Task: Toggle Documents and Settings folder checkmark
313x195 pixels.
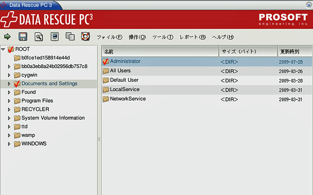Action: point(17,84)
